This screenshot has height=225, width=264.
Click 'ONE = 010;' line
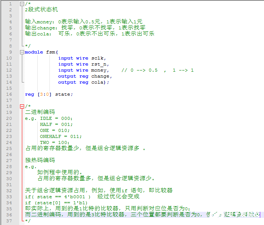(x=55, y=130)
